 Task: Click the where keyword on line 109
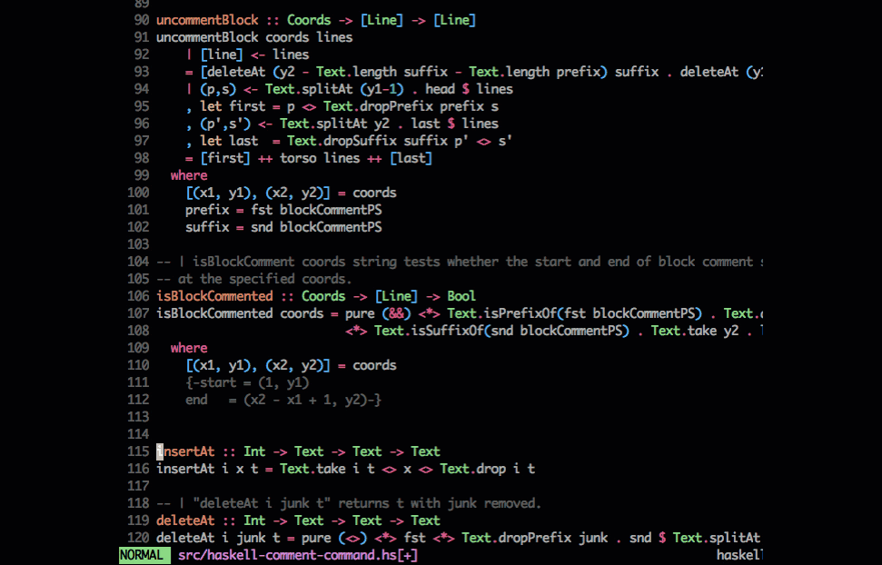tap(188, 347)
